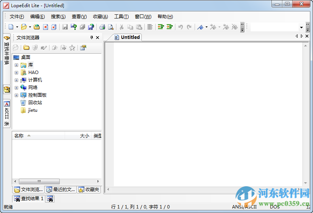This screenshot has height=213, width=313.
Task: Click the star favorites icon in file browser
Action: click(x=72, y=48)
